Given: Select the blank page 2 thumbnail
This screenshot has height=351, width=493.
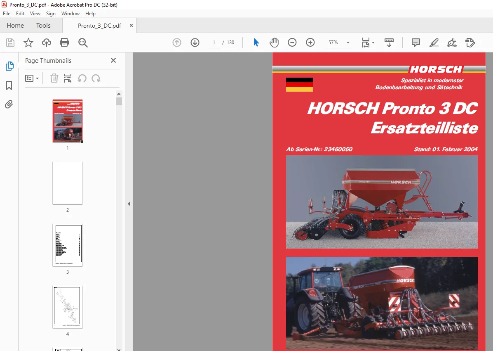Looking at the screenshot, I should click(68, 183).
